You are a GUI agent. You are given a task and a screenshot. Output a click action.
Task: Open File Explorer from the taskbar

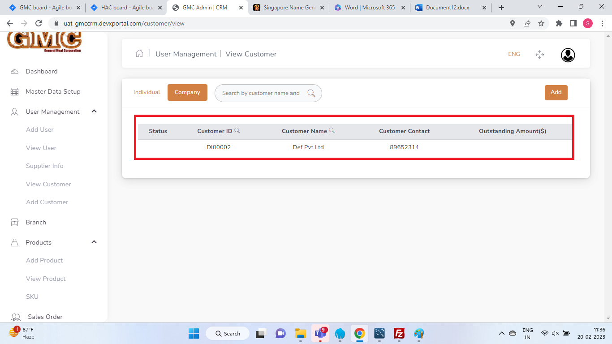[x=300, y=334]
